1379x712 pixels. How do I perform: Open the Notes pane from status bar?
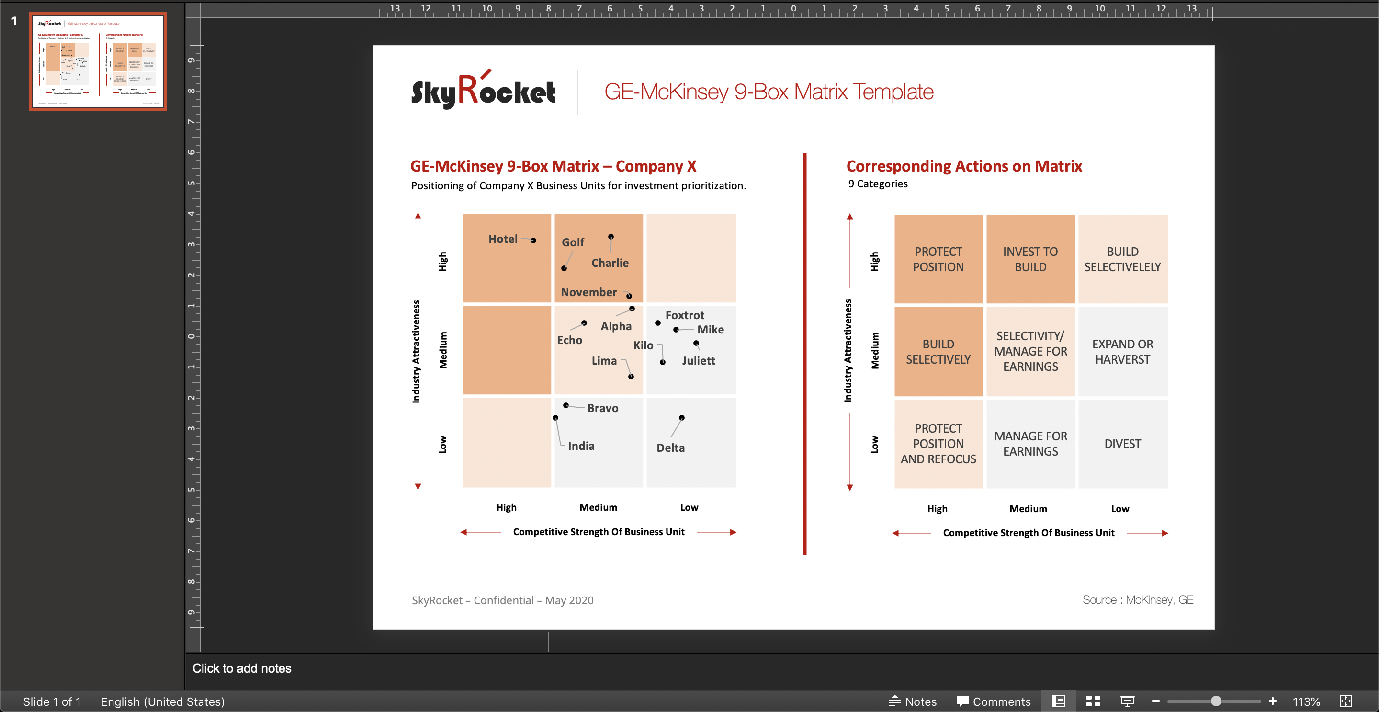point(912,701)
